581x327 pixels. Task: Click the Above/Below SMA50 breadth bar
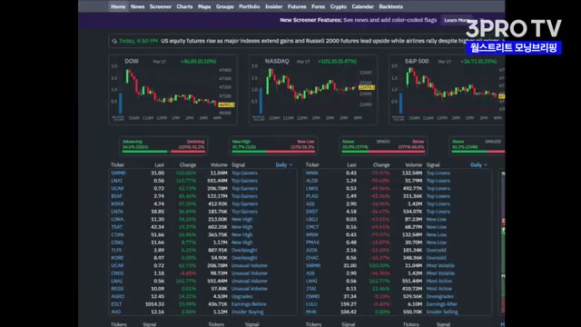click(x=383, y=145)
